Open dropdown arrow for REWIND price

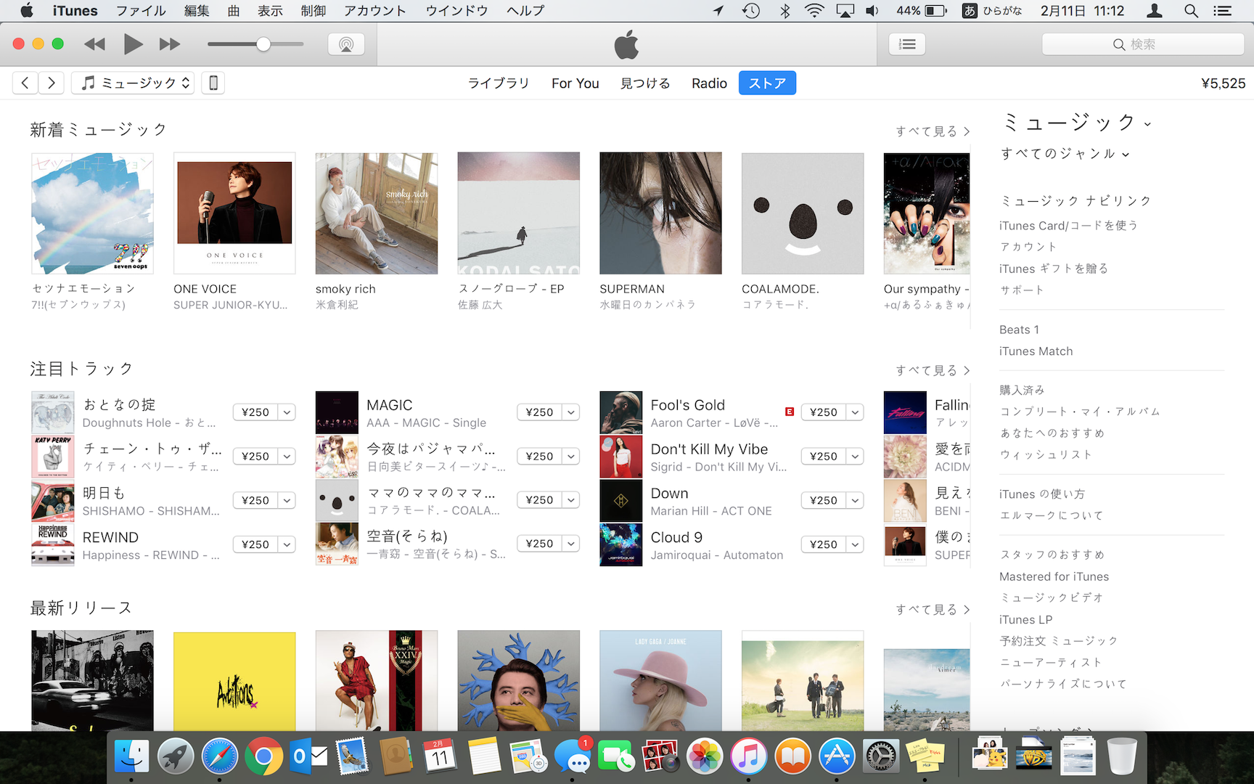(x=287, y=544)
